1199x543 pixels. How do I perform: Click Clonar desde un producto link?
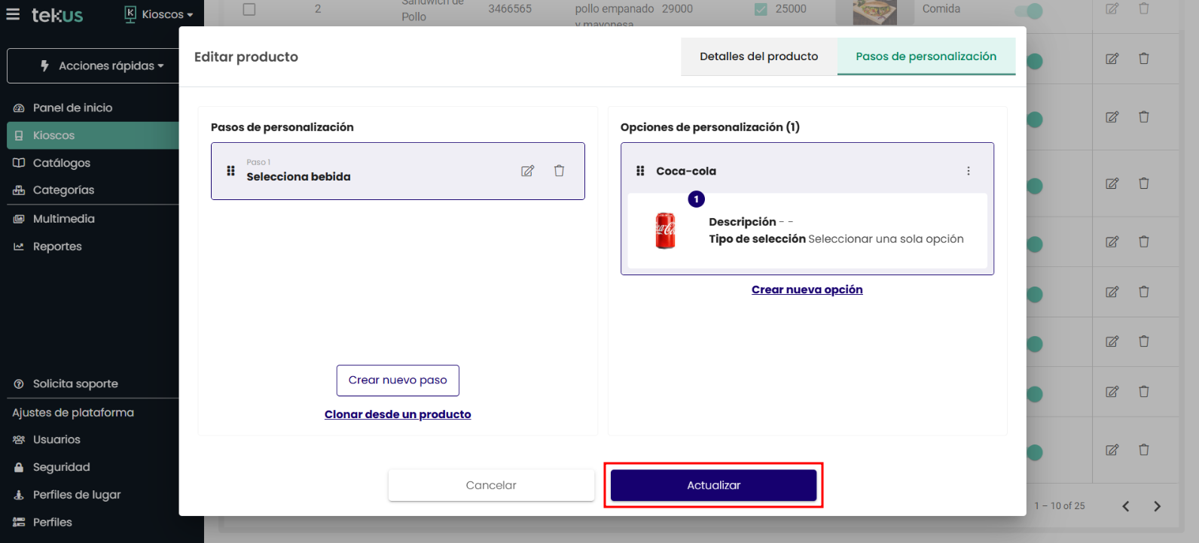pyautogui.click(x=398, y=414)
